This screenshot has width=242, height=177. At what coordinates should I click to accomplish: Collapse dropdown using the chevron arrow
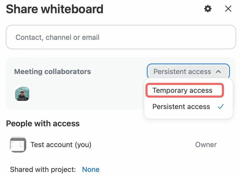point(218,72)
